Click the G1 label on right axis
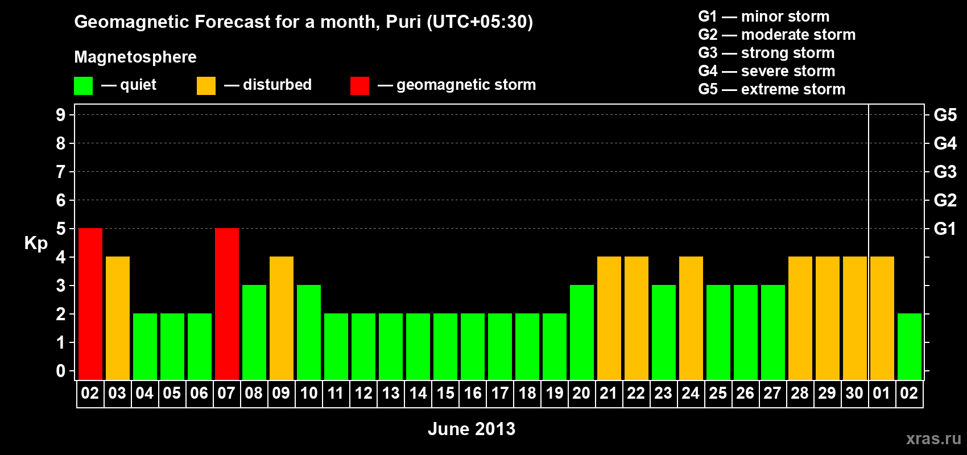967x455 pixels. click(945, 229)
